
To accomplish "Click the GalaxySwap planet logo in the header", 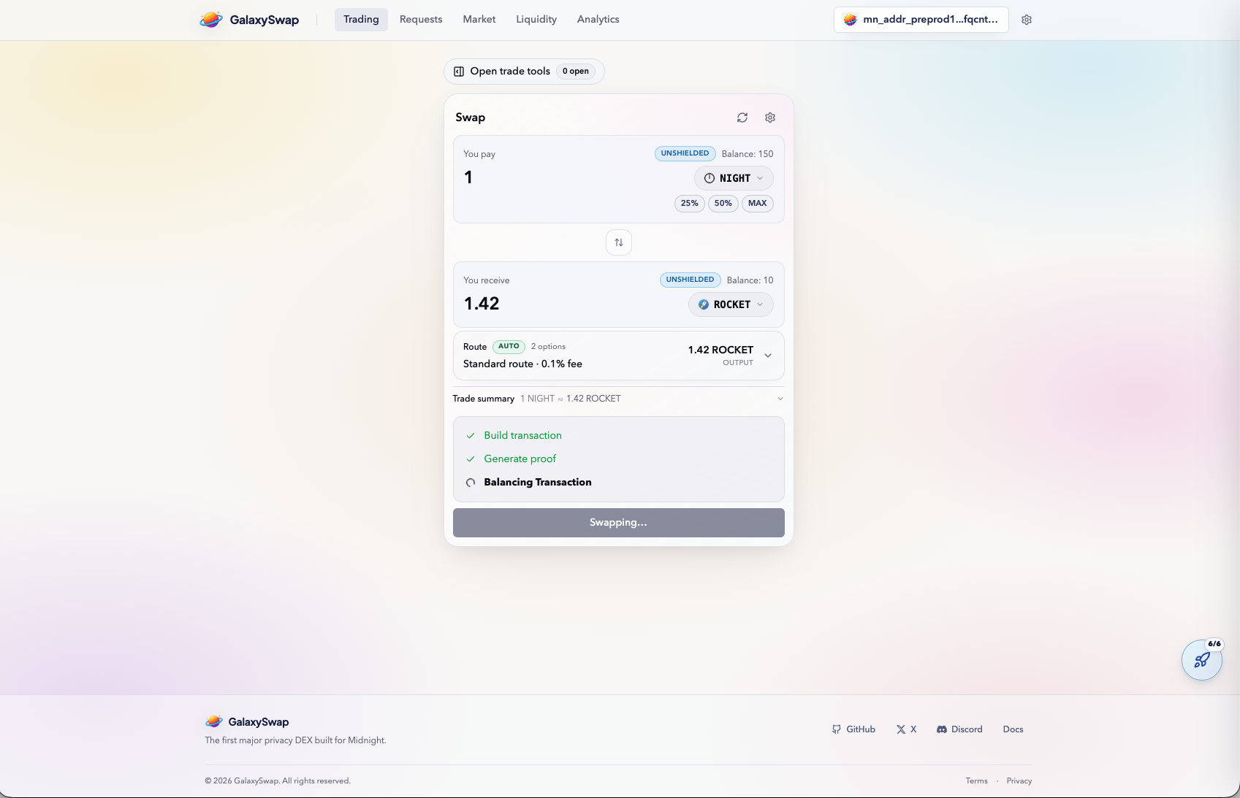I will 211,20.
